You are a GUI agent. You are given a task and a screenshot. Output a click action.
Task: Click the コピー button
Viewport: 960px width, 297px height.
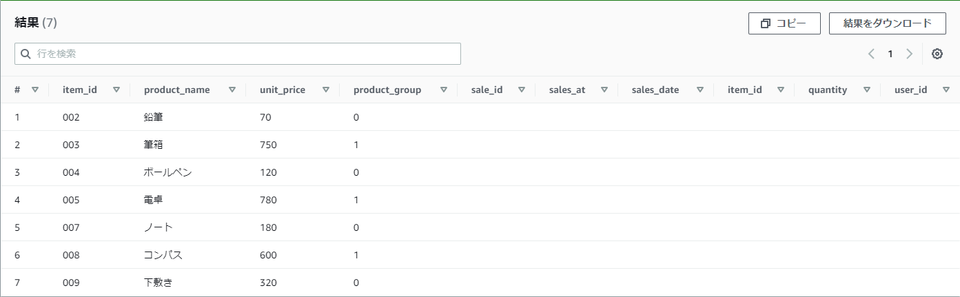[784, 23]
